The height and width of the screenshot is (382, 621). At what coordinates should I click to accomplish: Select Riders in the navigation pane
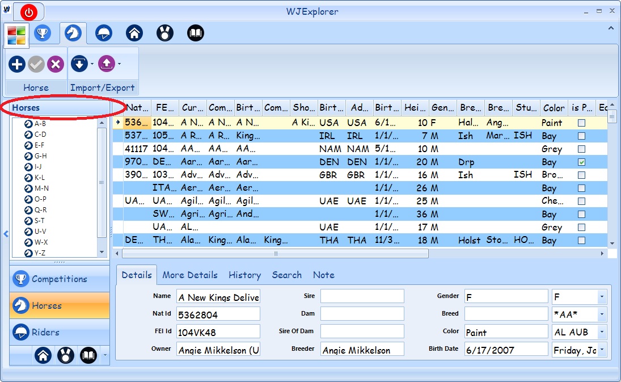pyautogui.click(x=45, y=332)
